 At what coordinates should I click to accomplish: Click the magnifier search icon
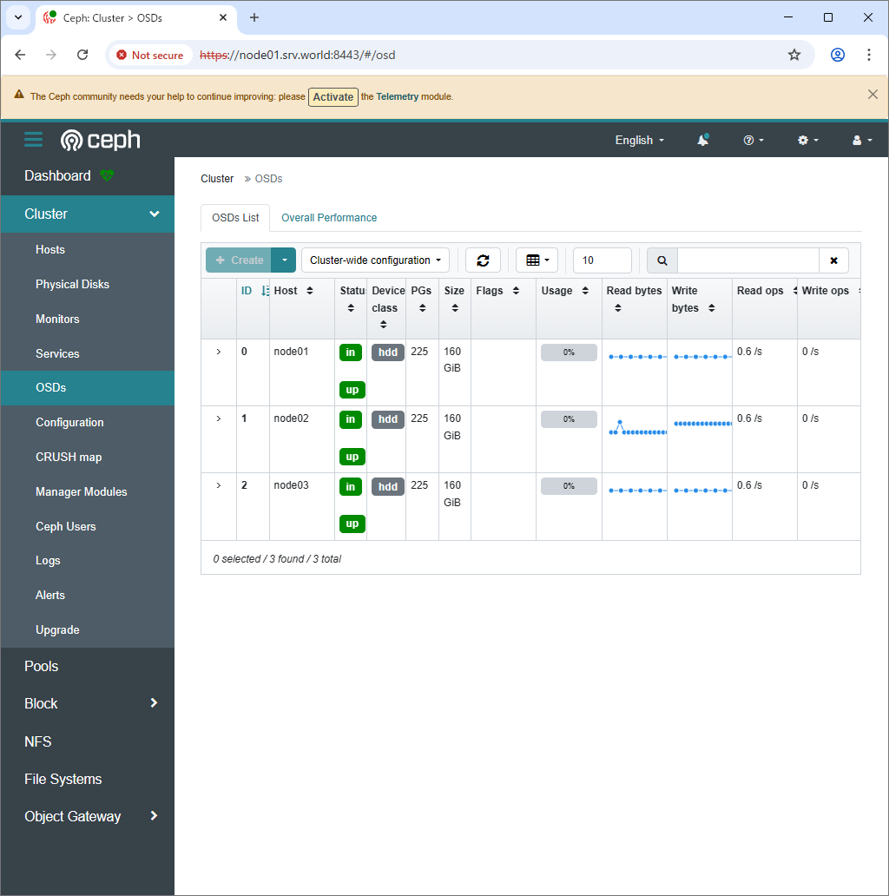point(662,260)
